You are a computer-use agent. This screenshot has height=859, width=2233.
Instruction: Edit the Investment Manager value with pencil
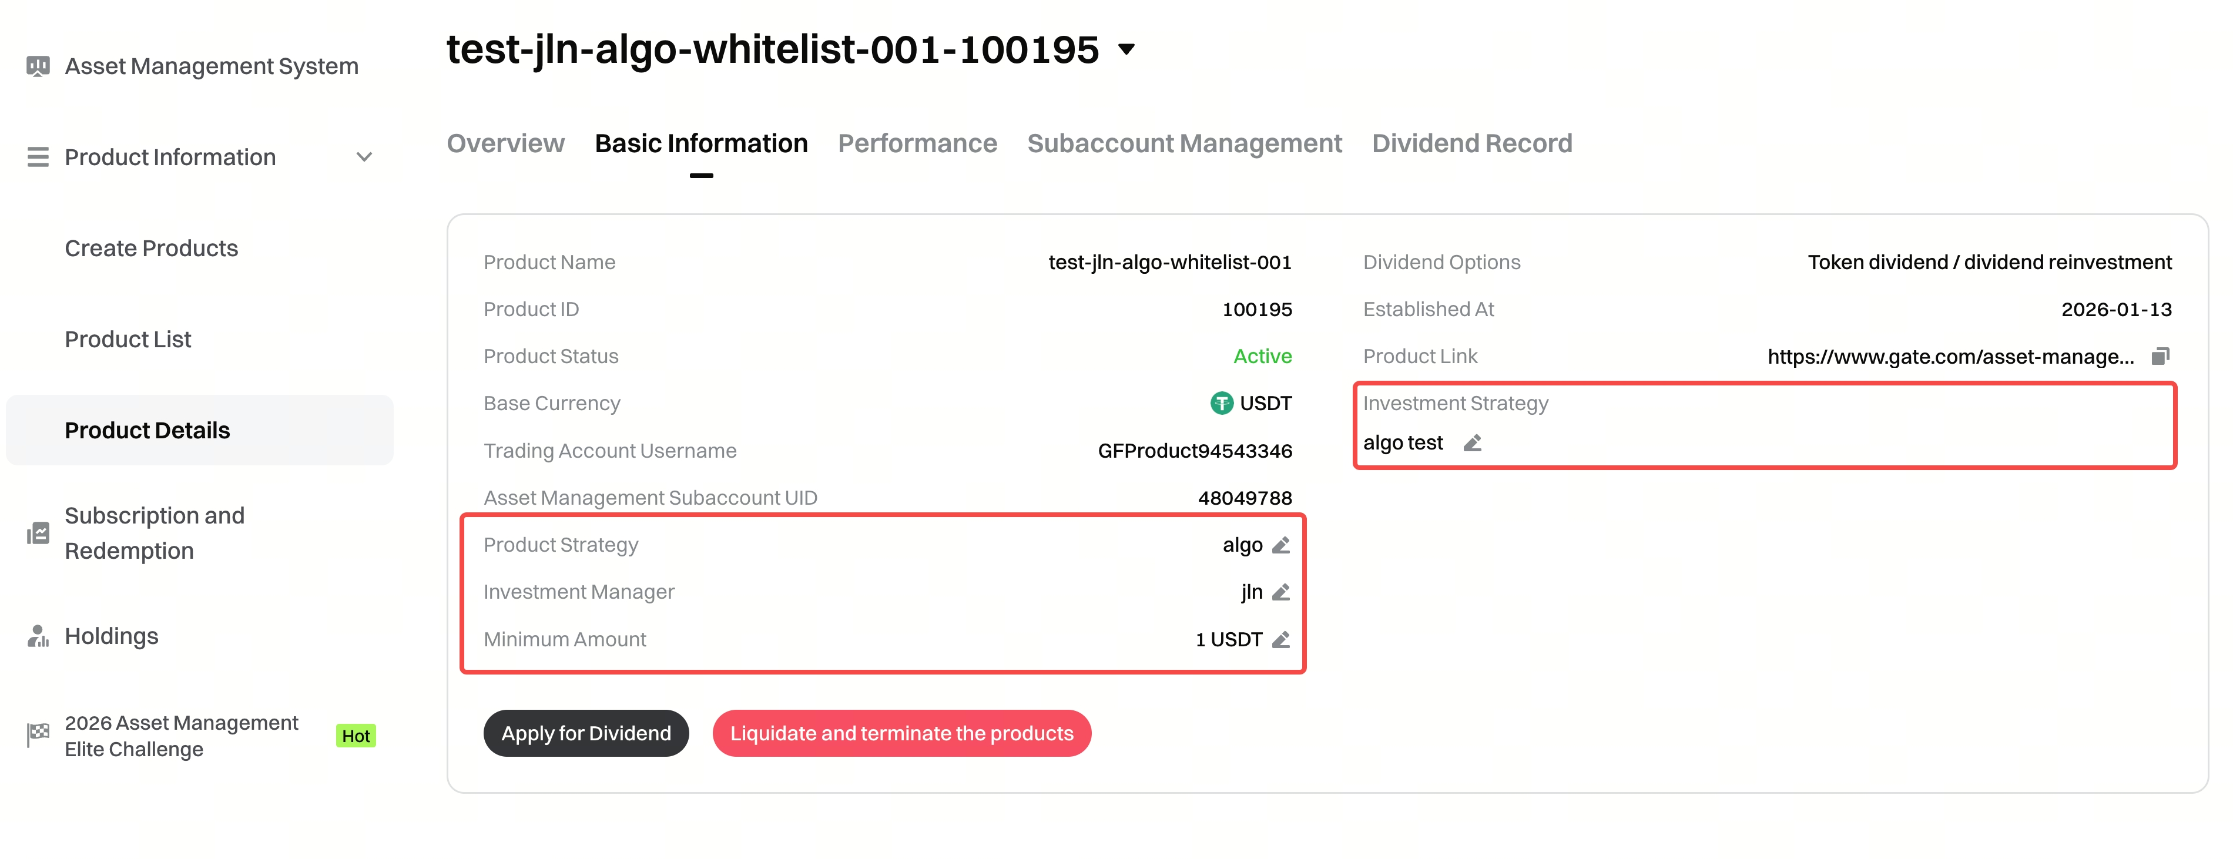coord(1280,592)
